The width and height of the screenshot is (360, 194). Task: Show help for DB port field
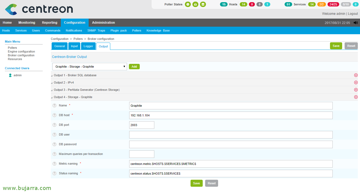pos(54,125)
